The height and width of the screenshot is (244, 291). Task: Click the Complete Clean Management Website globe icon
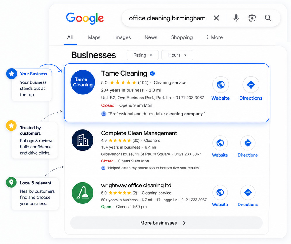220,143
